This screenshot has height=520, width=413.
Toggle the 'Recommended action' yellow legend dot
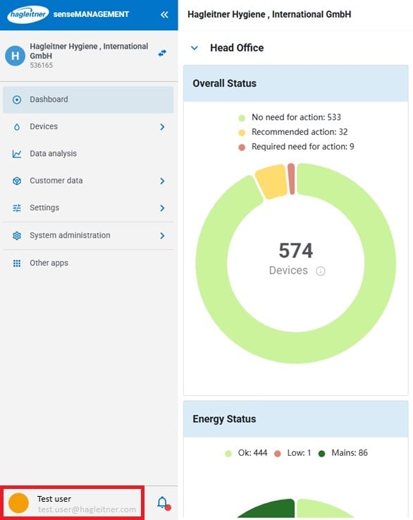click(x=242, y=133)
